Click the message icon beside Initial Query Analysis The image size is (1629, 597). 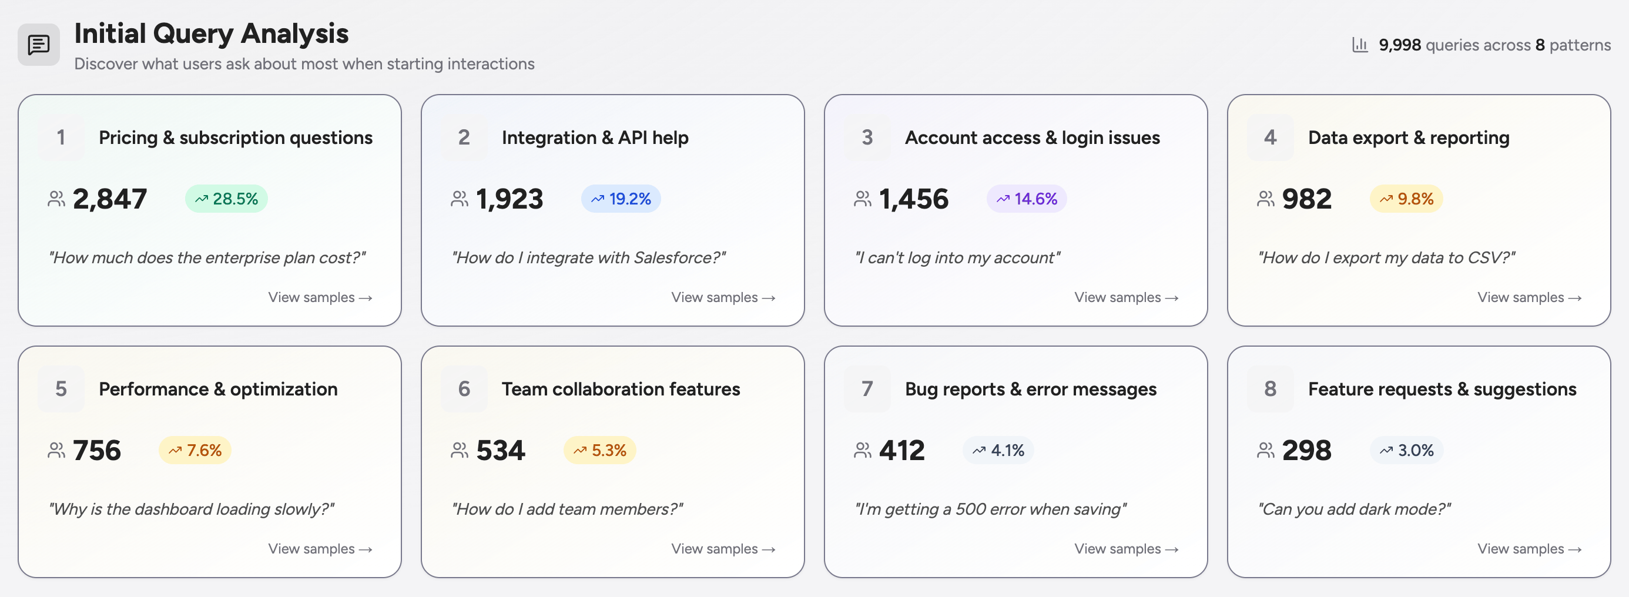tap(39, 45)
